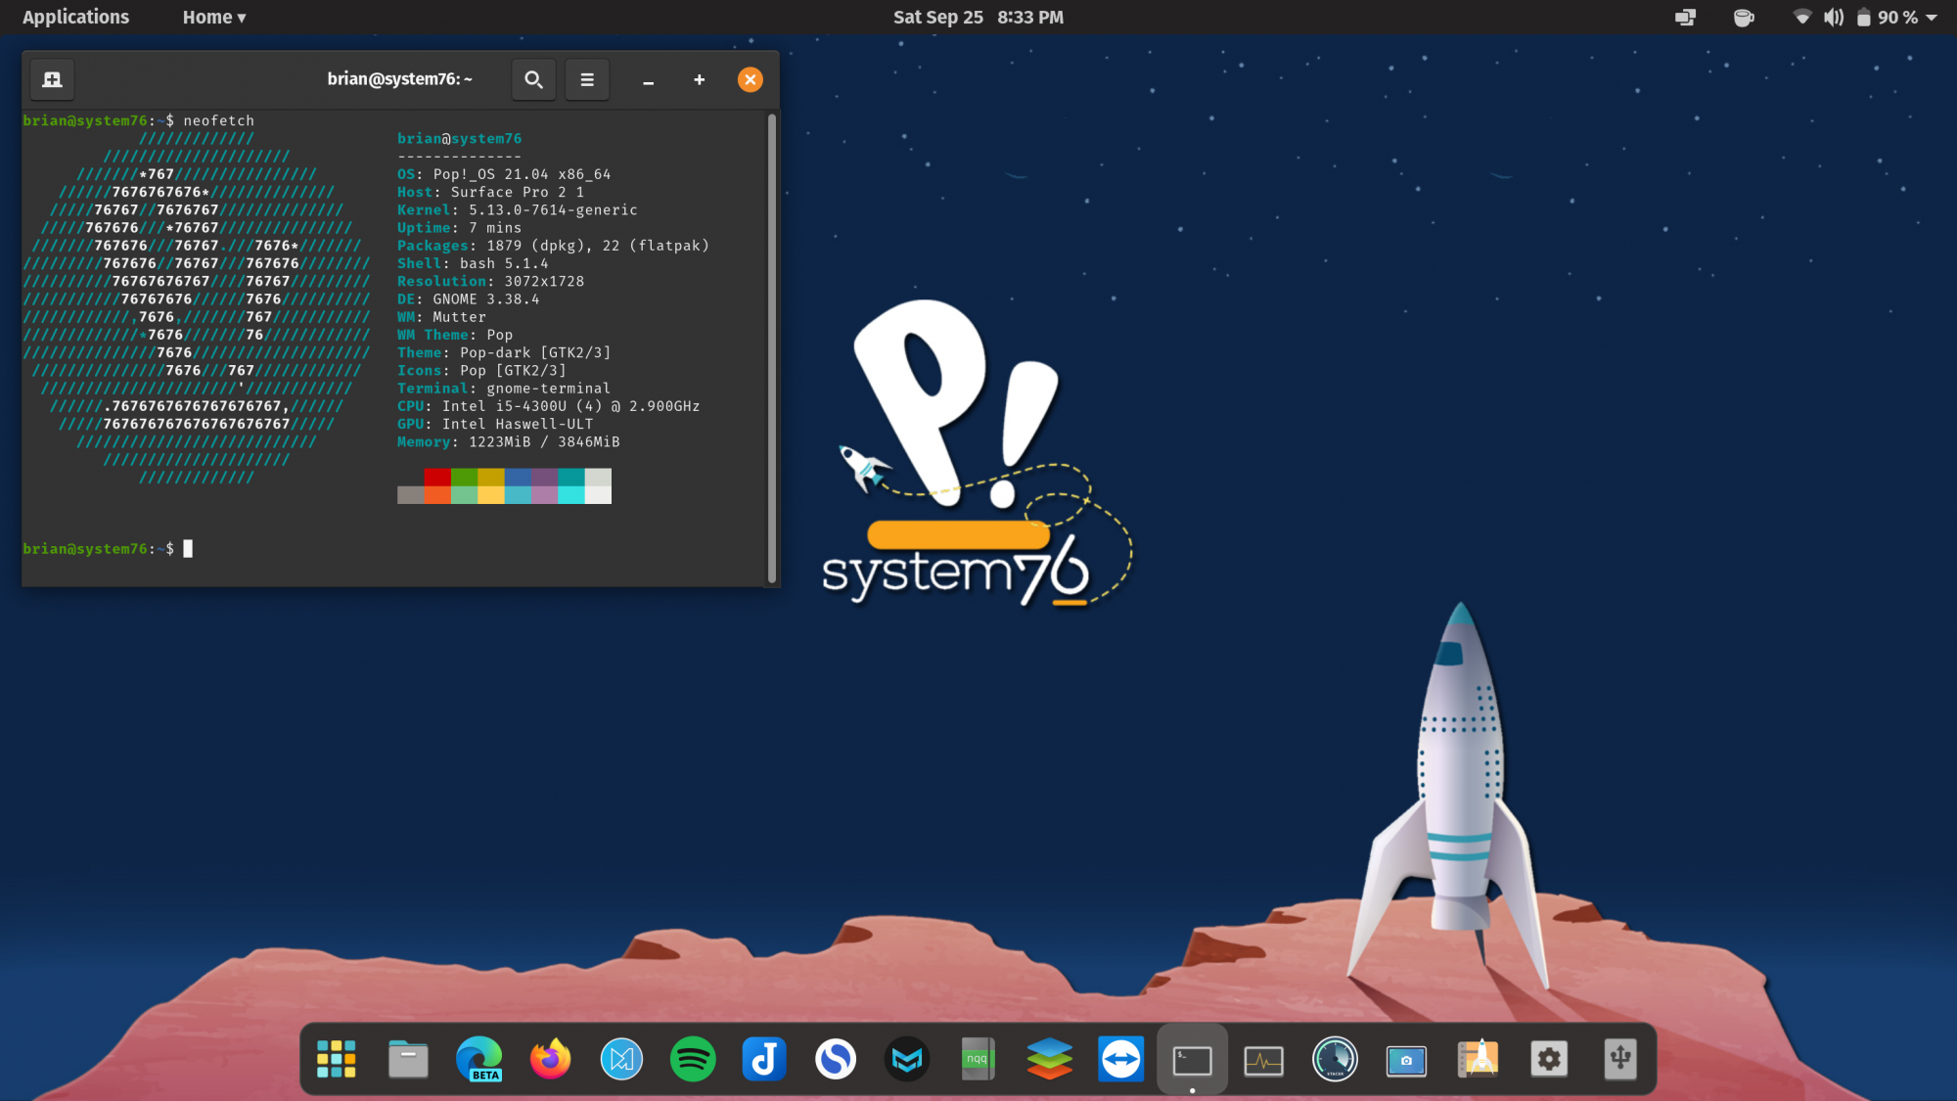The image size is (1957, 1101).
Task: Open the terminal hamburger menu
Action: [587, 79]
